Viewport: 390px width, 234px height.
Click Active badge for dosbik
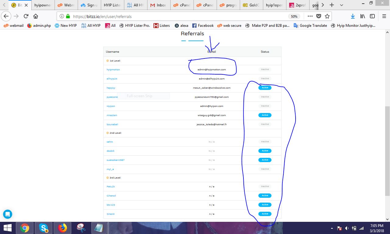tap(265, 151)
